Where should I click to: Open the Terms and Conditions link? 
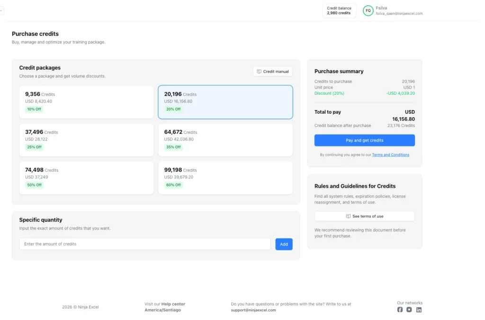[391, 155]
